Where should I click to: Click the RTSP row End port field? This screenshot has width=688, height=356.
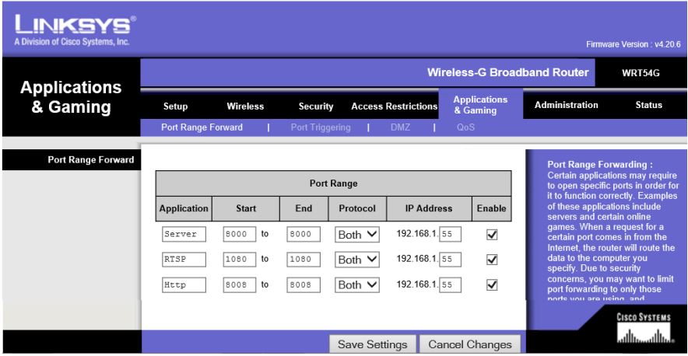click(x=304, y=259)
